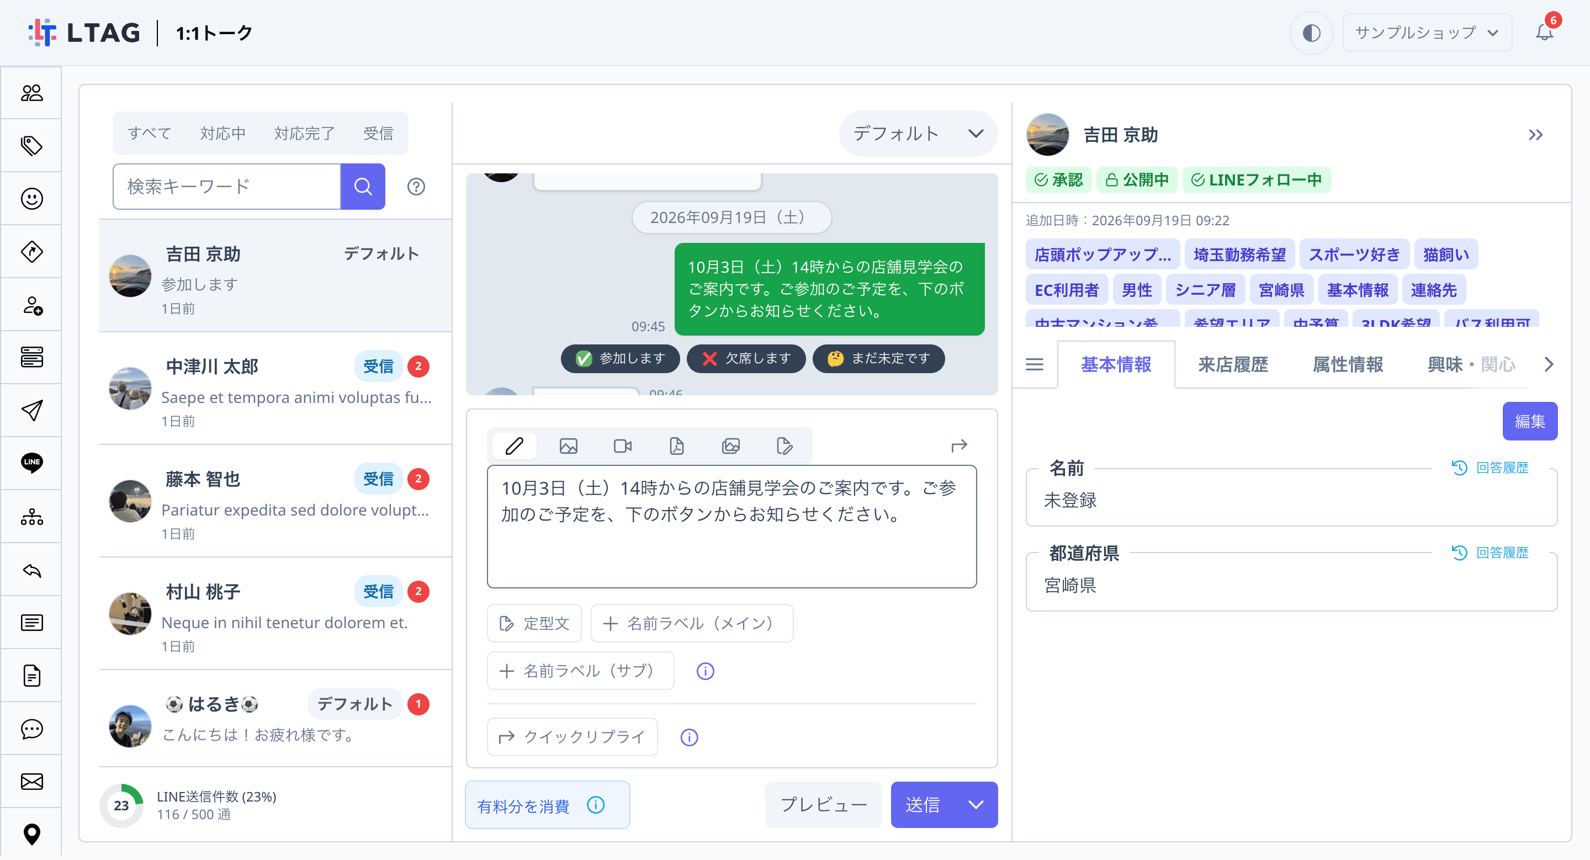Open the friends list sidebar icon
This screenshot has height=860, width=1590.
coord(31,93)
